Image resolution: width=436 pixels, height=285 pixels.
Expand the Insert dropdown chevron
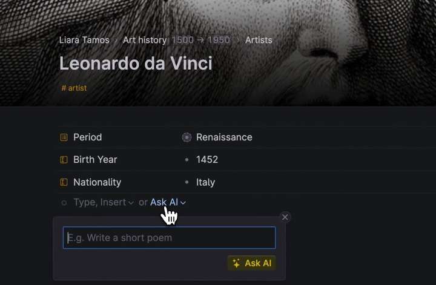131,203
